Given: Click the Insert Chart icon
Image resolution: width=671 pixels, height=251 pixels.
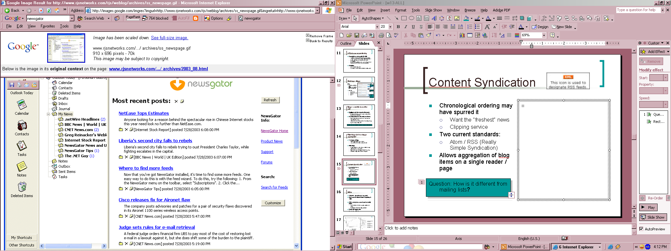Looking at the screenshot, I should click(462, 35).
